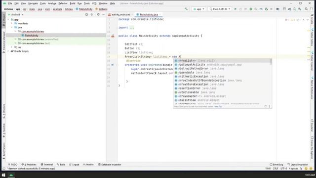Expand the Gradle Scripts node

(x=8, y=51)
